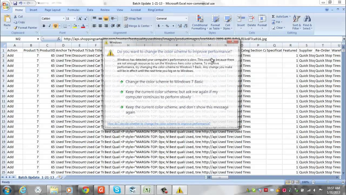Open the RingCentral tab
This screenshot has width=346, height=195.
coord(155,10)
